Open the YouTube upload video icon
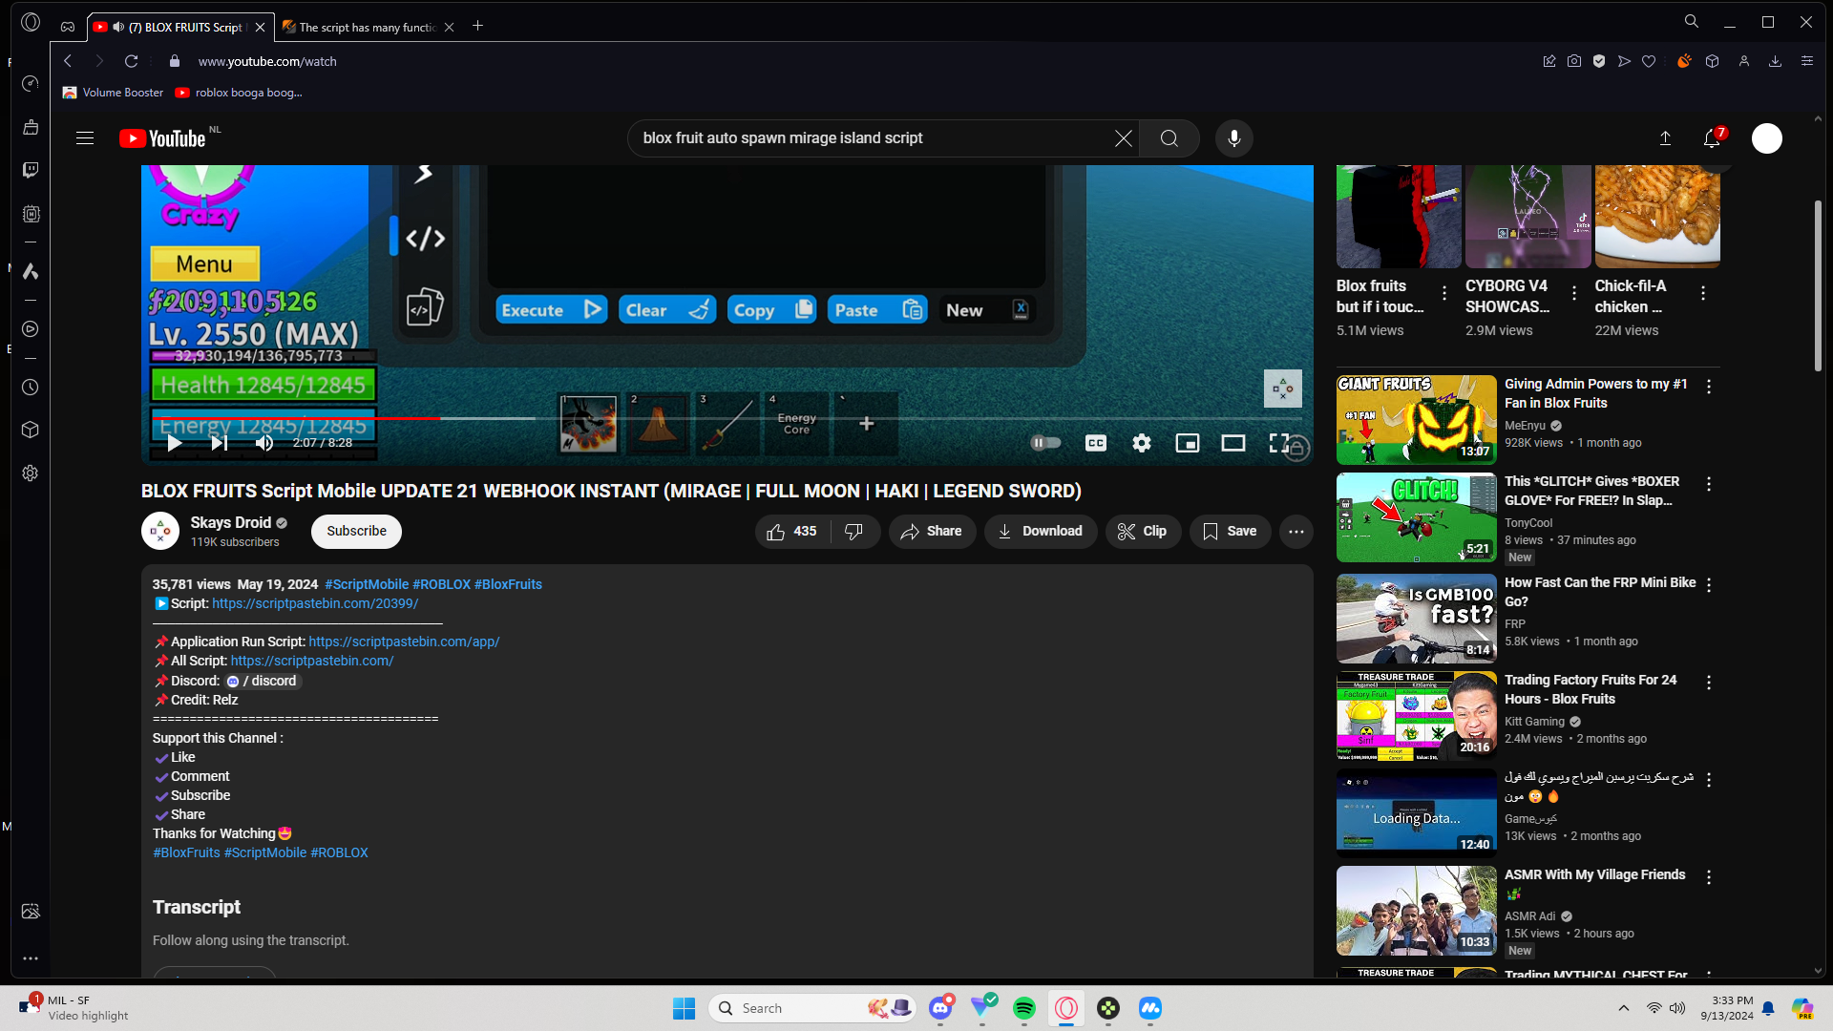Viewport: 1833px width, 1031px height. coord(1665,138)
